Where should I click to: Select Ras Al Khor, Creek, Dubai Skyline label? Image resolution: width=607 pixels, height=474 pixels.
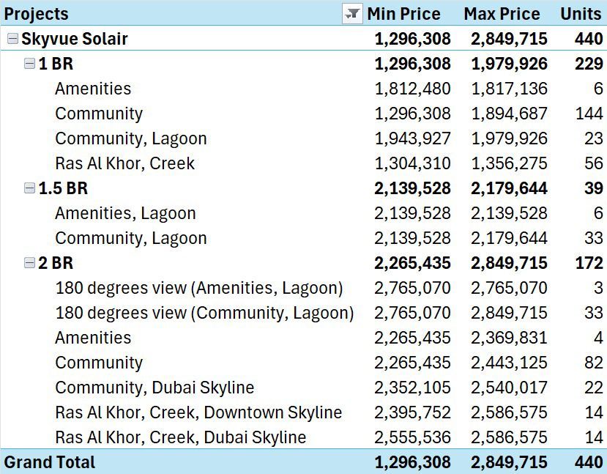pos(180,437)
